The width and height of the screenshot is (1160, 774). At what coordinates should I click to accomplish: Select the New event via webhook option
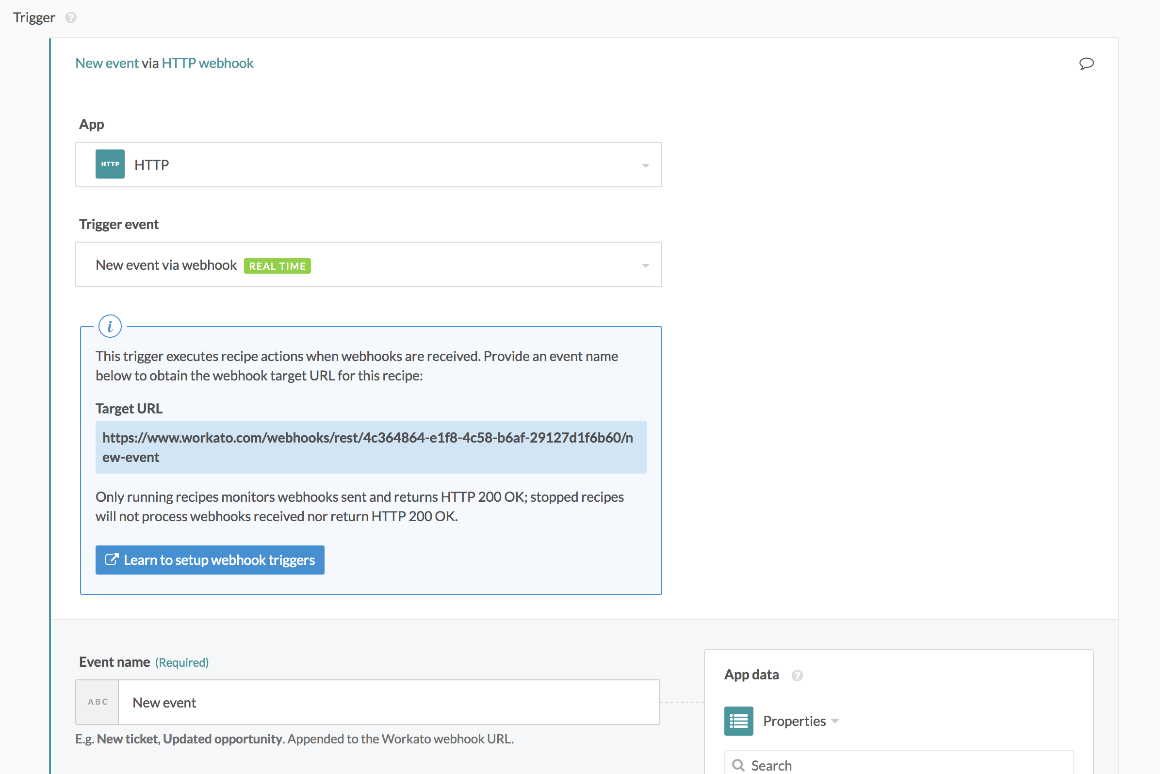pos(166,264)
